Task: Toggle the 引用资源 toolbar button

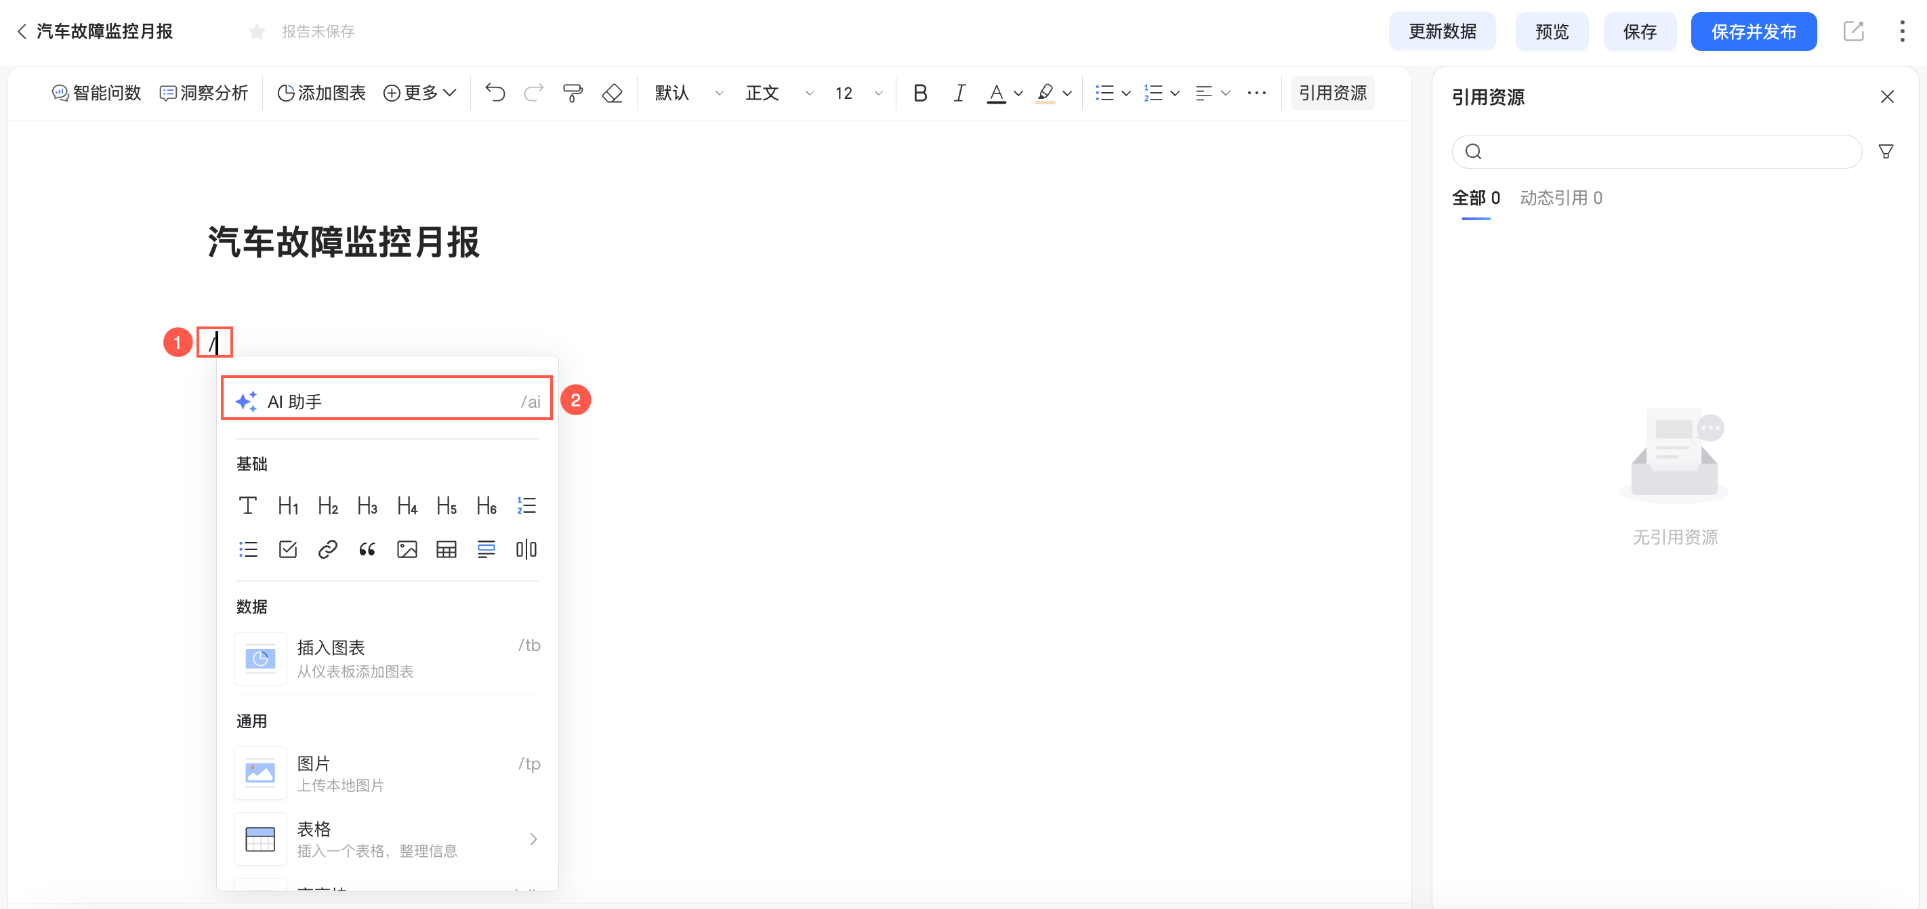Action: pos(1332,93)
